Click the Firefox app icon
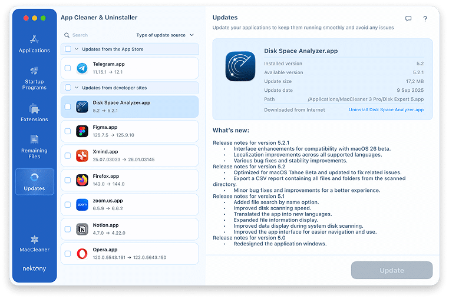The width and height of the screenshot is (449, 299). click(x=82, y=180)
